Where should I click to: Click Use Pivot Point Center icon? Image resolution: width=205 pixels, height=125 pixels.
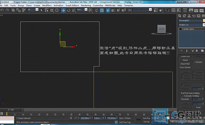(x=90, y=10)
